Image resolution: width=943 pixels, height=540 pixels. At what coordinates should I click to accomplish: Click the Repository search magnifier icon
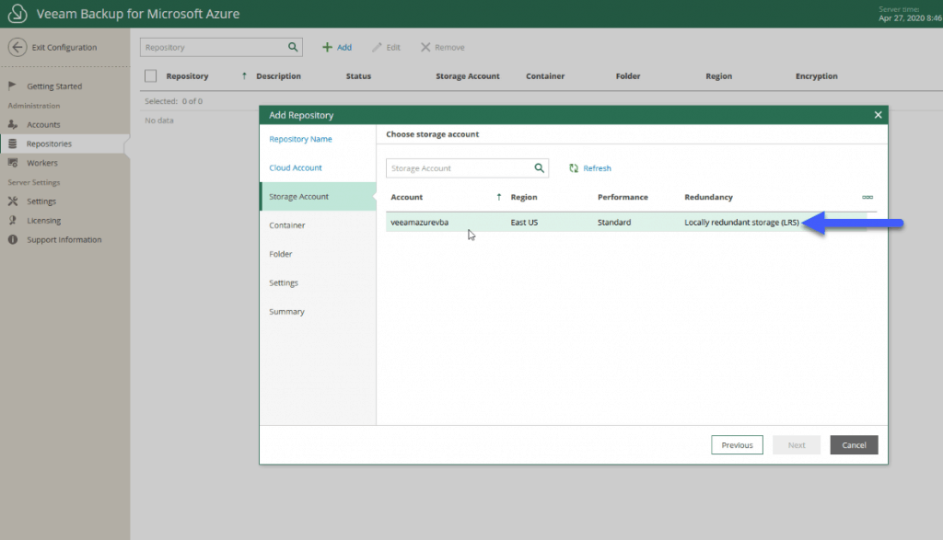[x=293, y=47]
